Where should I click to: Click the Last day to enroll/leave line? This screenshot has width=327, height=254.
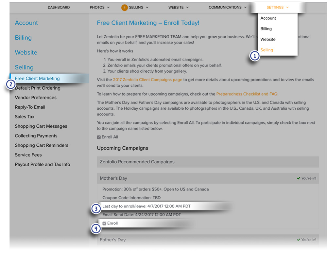146,206
